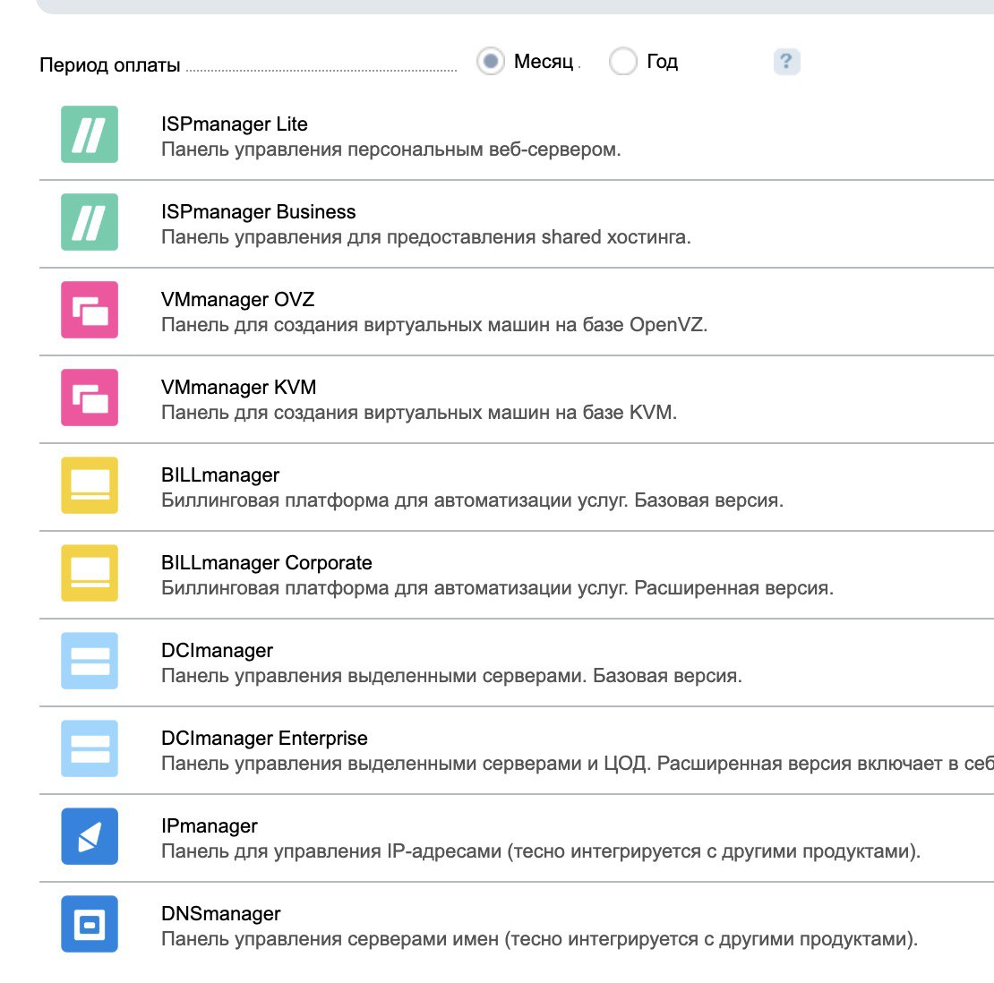Screen dimensions: 994x983
Task: Open the help question mark hint
Action: pyautogui.click(x=787, y=62)
